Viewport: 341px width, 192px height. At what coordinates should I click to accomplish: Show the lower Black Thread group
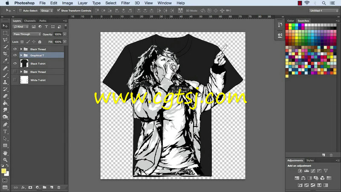pyautogui.click(x=15, y=72)
